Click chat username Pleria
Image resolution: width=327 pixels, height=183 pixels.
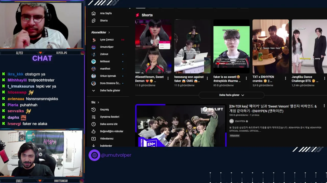pyautogui.click(x=13, y=105)
